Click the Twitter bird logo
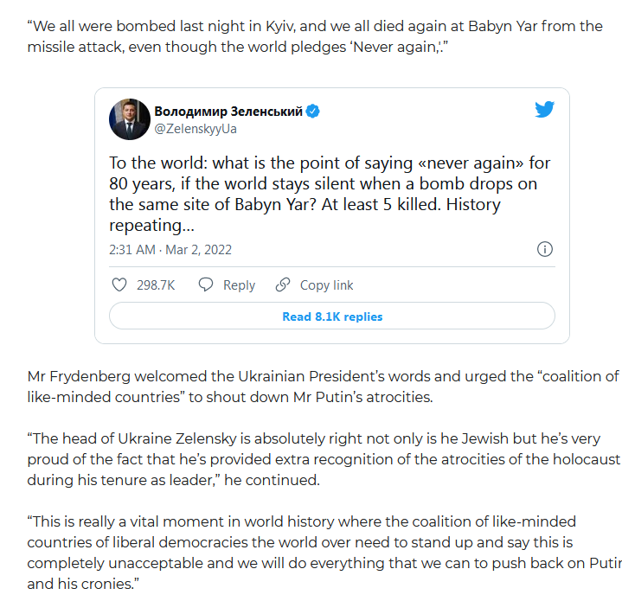 544,110
